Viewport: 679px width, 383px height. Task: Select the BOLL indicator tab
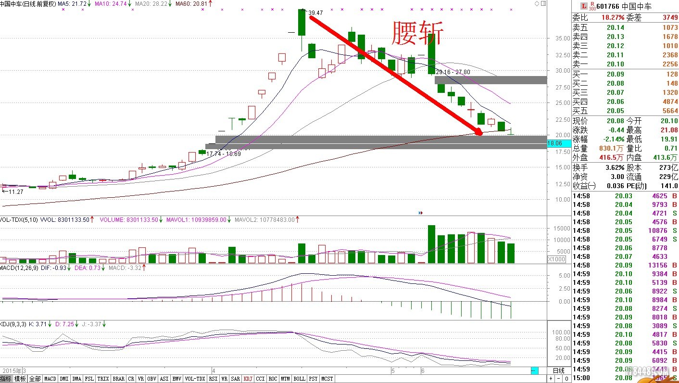click(299, 379)
